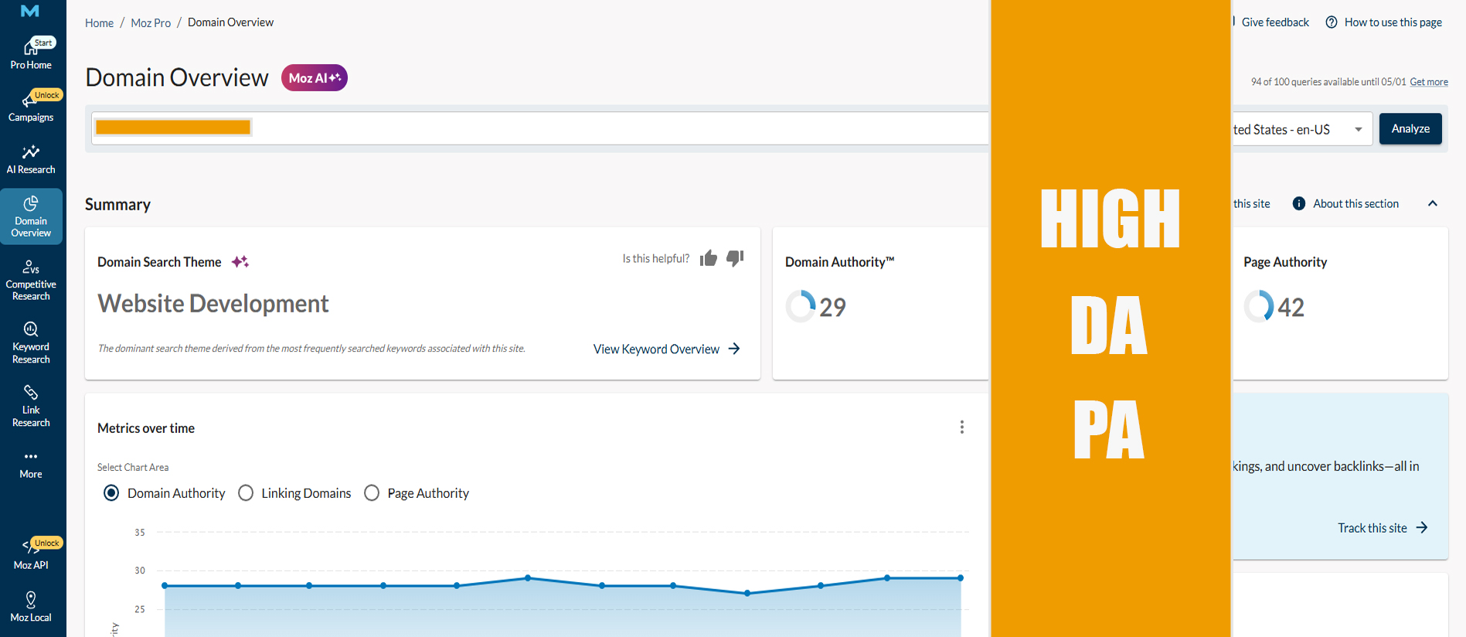Click How to use this page help icon
1466x637 pixels.
[x=1332, y=22]
